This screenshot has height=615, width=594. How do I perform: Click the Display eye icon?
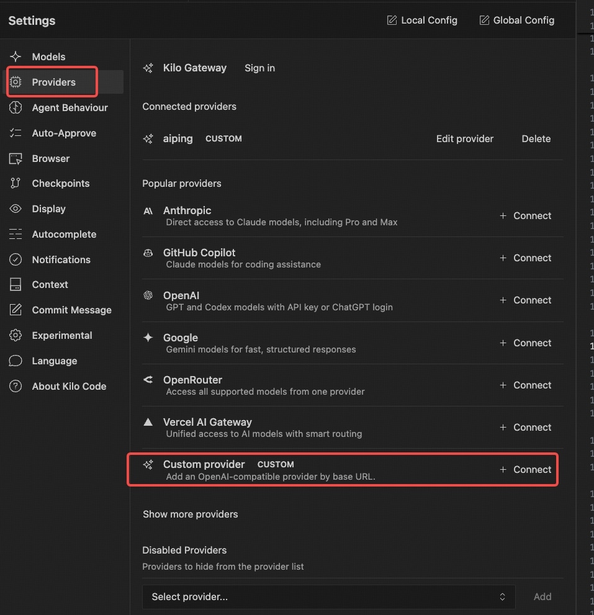click(16, 209)
